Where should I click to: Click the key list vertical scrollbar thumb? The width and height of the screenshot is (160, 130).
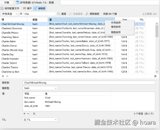157,31
